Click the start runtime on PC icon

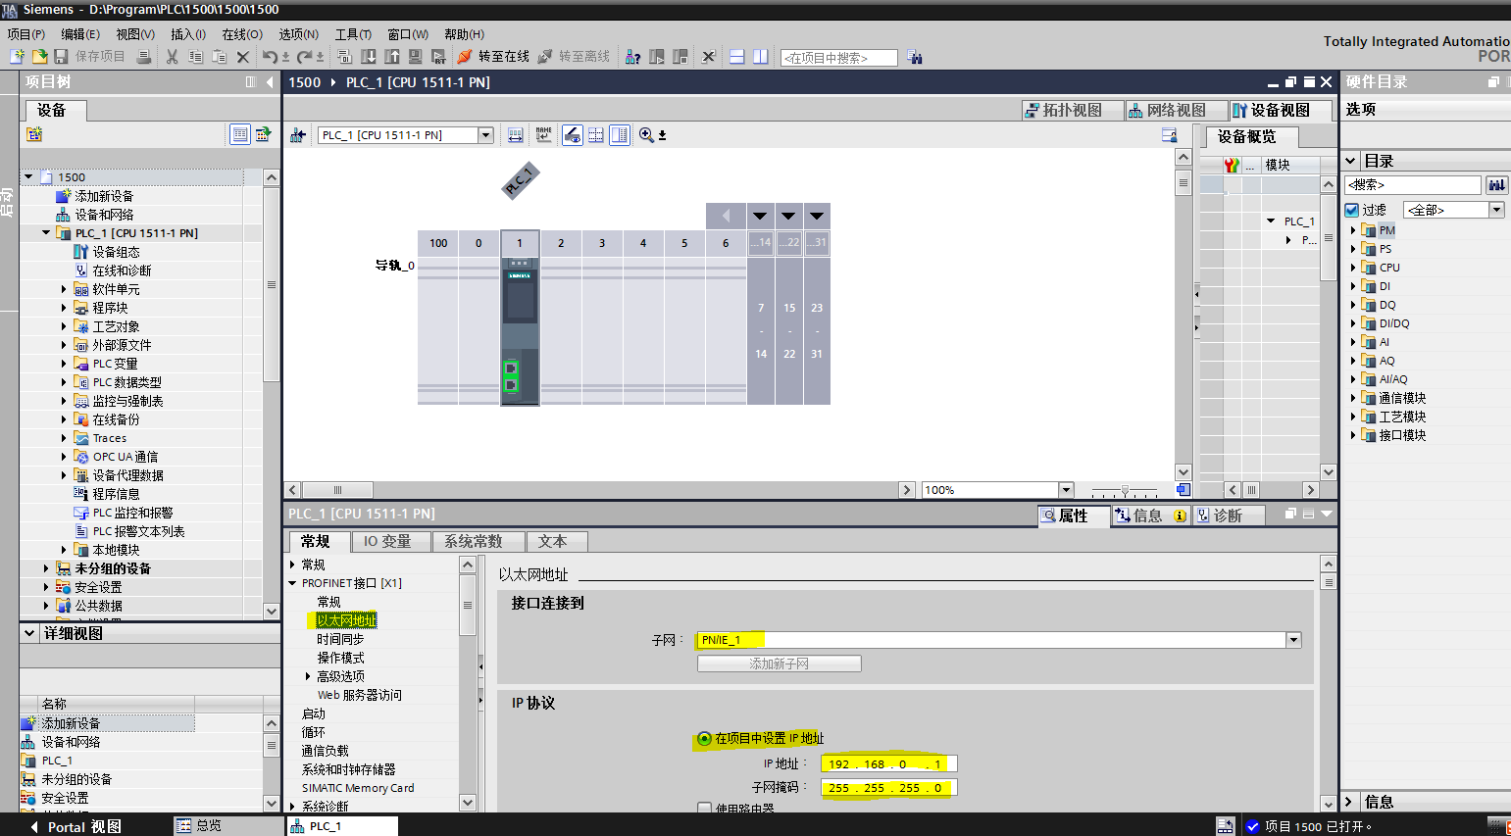click(x=438, y=57)
